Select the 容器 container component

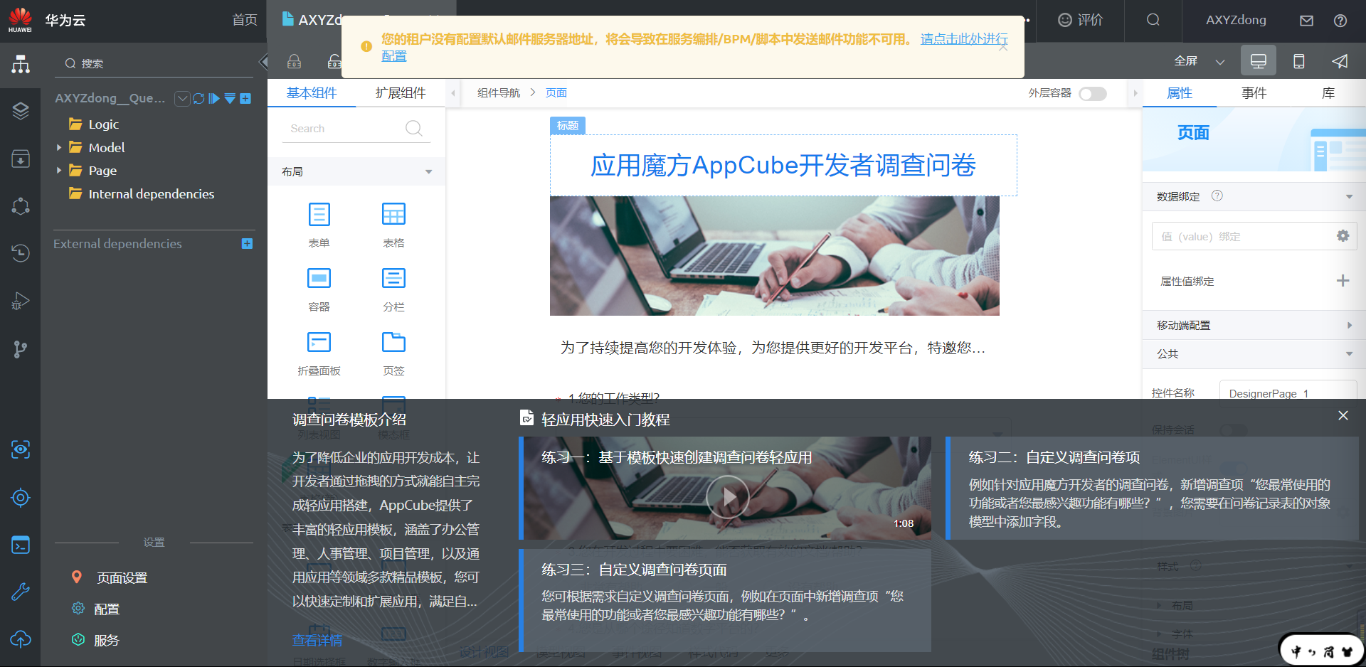(x=319, y=288)
